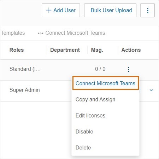The height and width of the screenshot is (159, 159).
Task: Click the 0 / 0 message count
Action: pos(100,69)
